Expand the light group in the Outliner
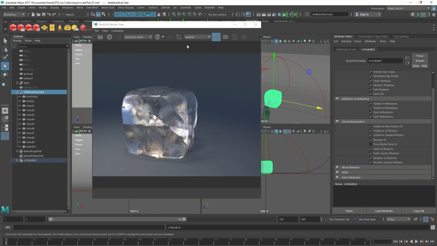437x246 pixels. point(17,83)
